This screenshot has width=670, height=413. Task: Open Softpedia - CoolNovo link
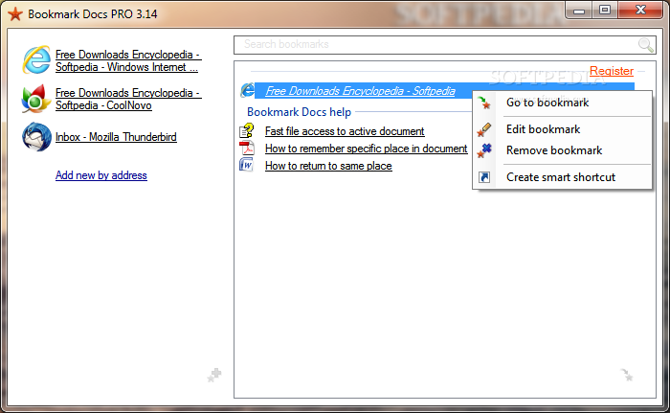(128, 99)
